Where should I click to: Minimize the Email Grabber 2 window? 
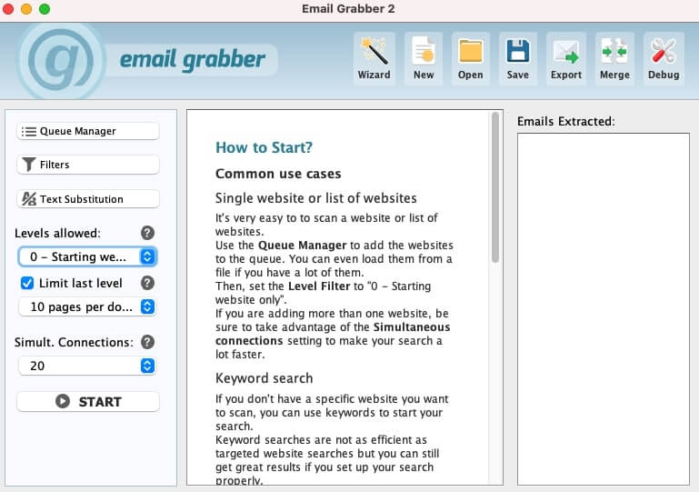point(26,9)
